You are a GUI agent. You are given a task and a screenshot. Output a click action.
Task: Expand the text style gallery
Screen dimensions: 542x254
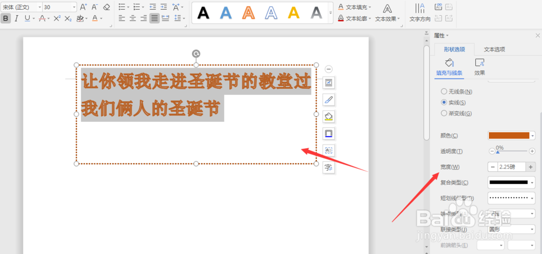(x=331, y=13)
